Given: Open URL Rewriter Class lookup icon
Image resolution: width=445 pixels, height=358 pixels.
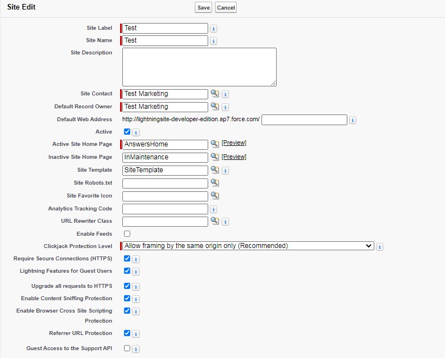Looking at the screenshot, I should click(x=214, y=221).
